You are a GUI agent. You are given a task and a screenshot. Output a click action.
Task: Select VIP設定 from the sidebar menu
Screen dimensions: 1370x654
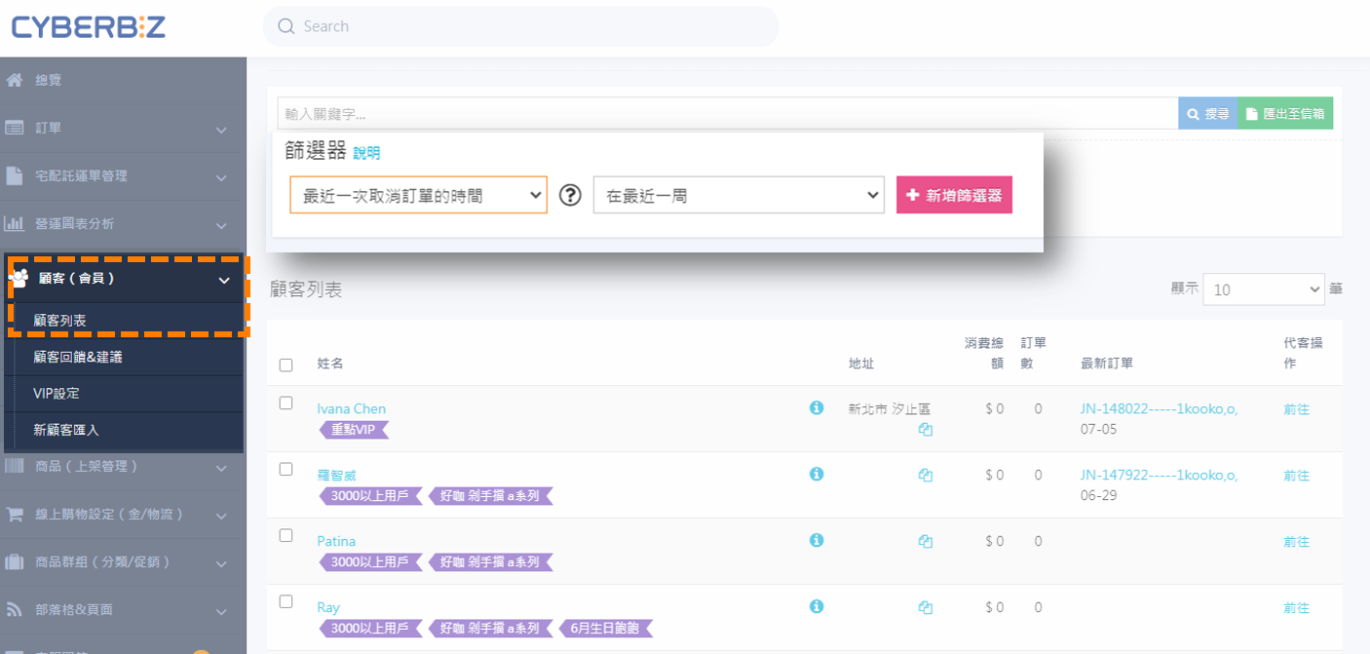click(x=57, y=394)
